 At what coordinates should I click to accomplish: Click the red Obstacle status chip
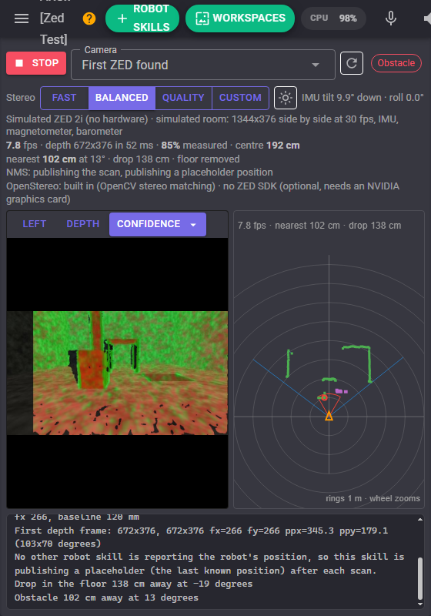(396, 63)
